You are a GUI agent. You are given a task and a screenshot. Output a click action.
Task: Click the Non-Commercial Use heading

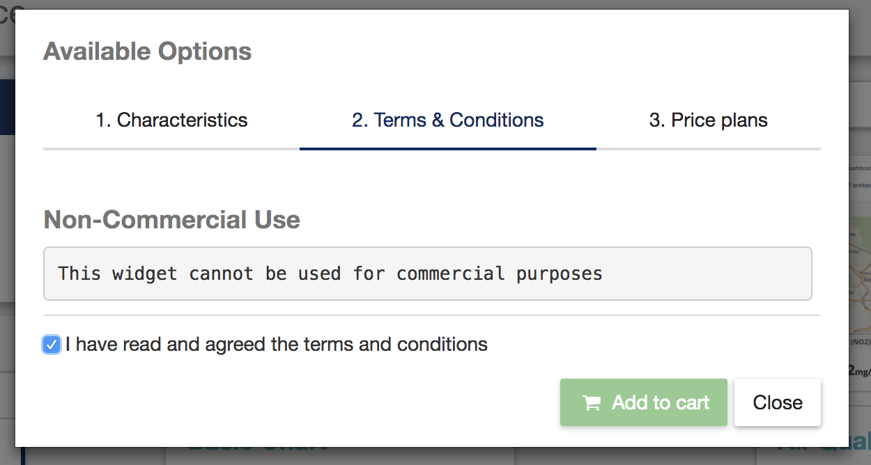(x=172, y=220)
